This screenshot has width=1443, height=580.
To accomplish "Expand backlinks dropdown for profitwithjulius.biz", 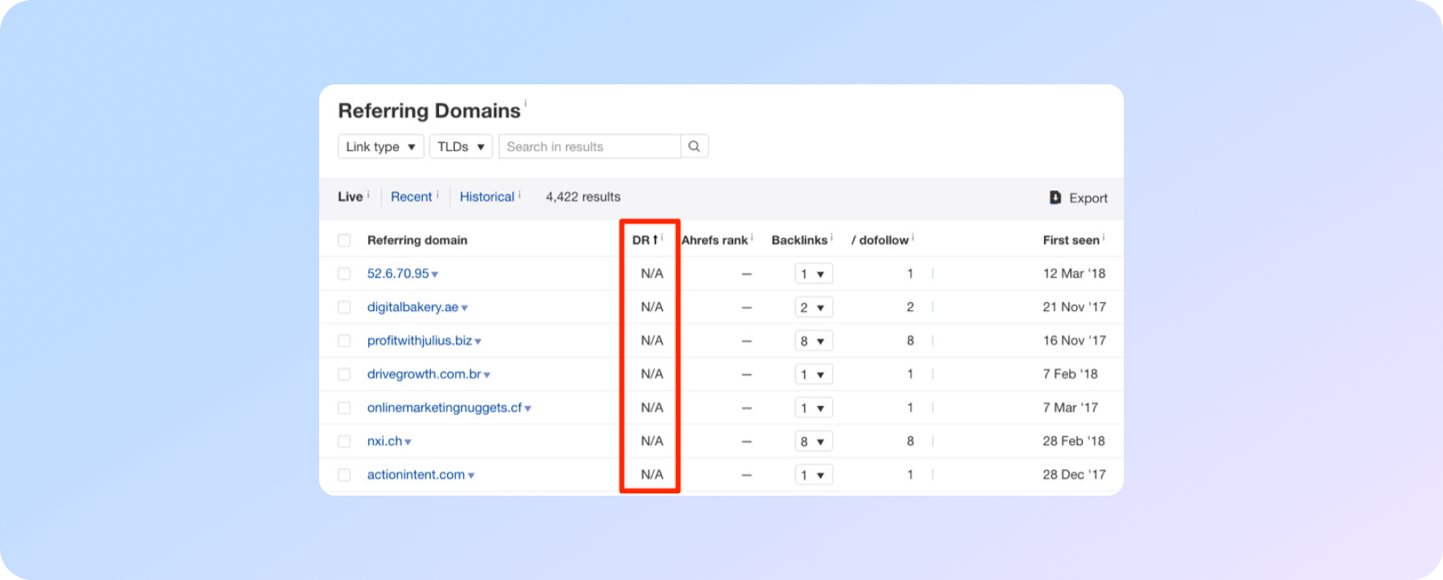I will click(814, 341).
